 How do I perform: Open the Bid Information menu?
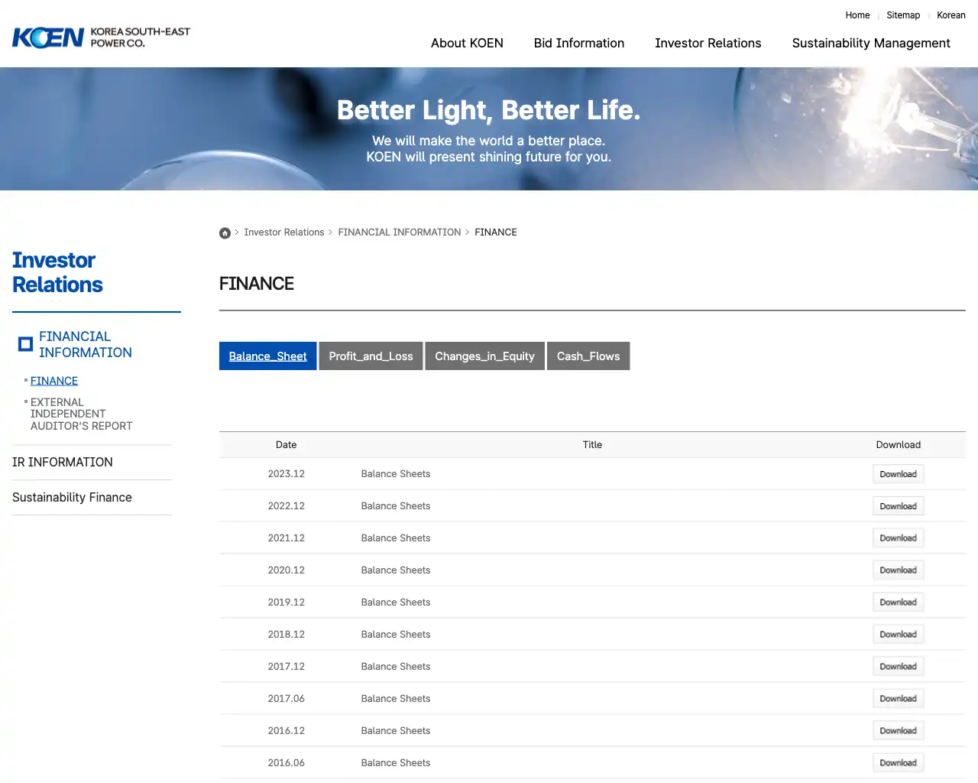pyautogui.click(x=578, y=44)
